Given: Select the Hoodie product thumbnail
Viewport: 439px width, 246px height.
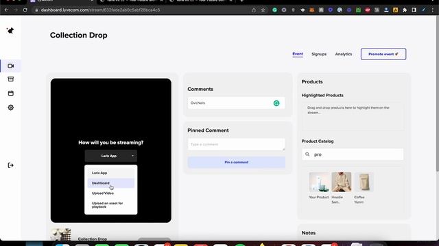Looking at the screenshot, I should [342, 182].
